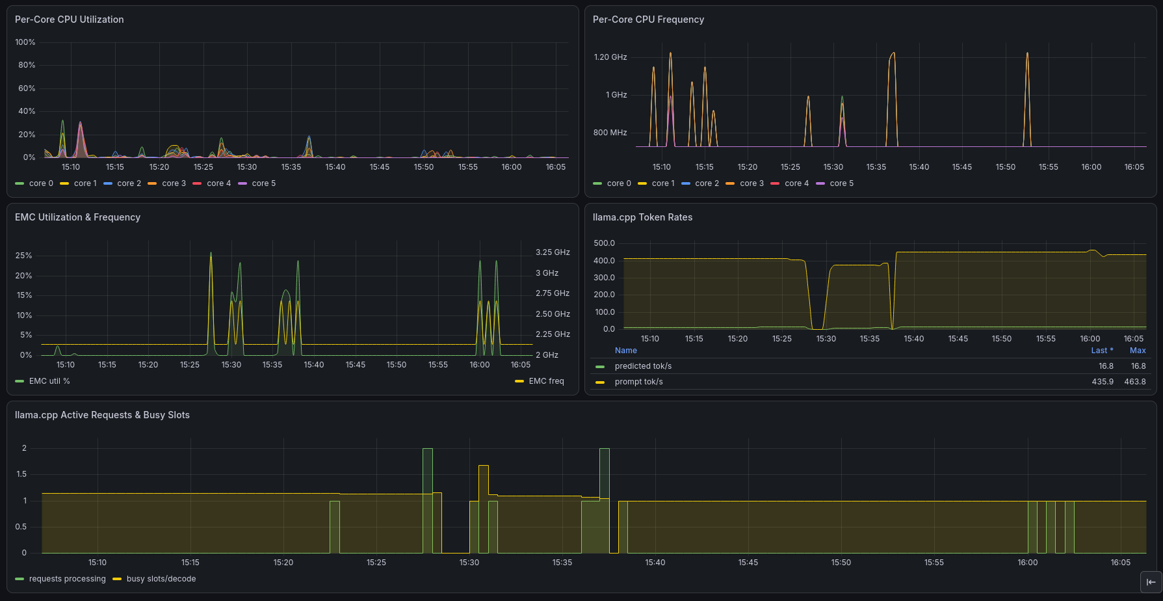
Task: Click purple color swatch for core 5 in CPU Frequency
Action: [x=820, y=183]
